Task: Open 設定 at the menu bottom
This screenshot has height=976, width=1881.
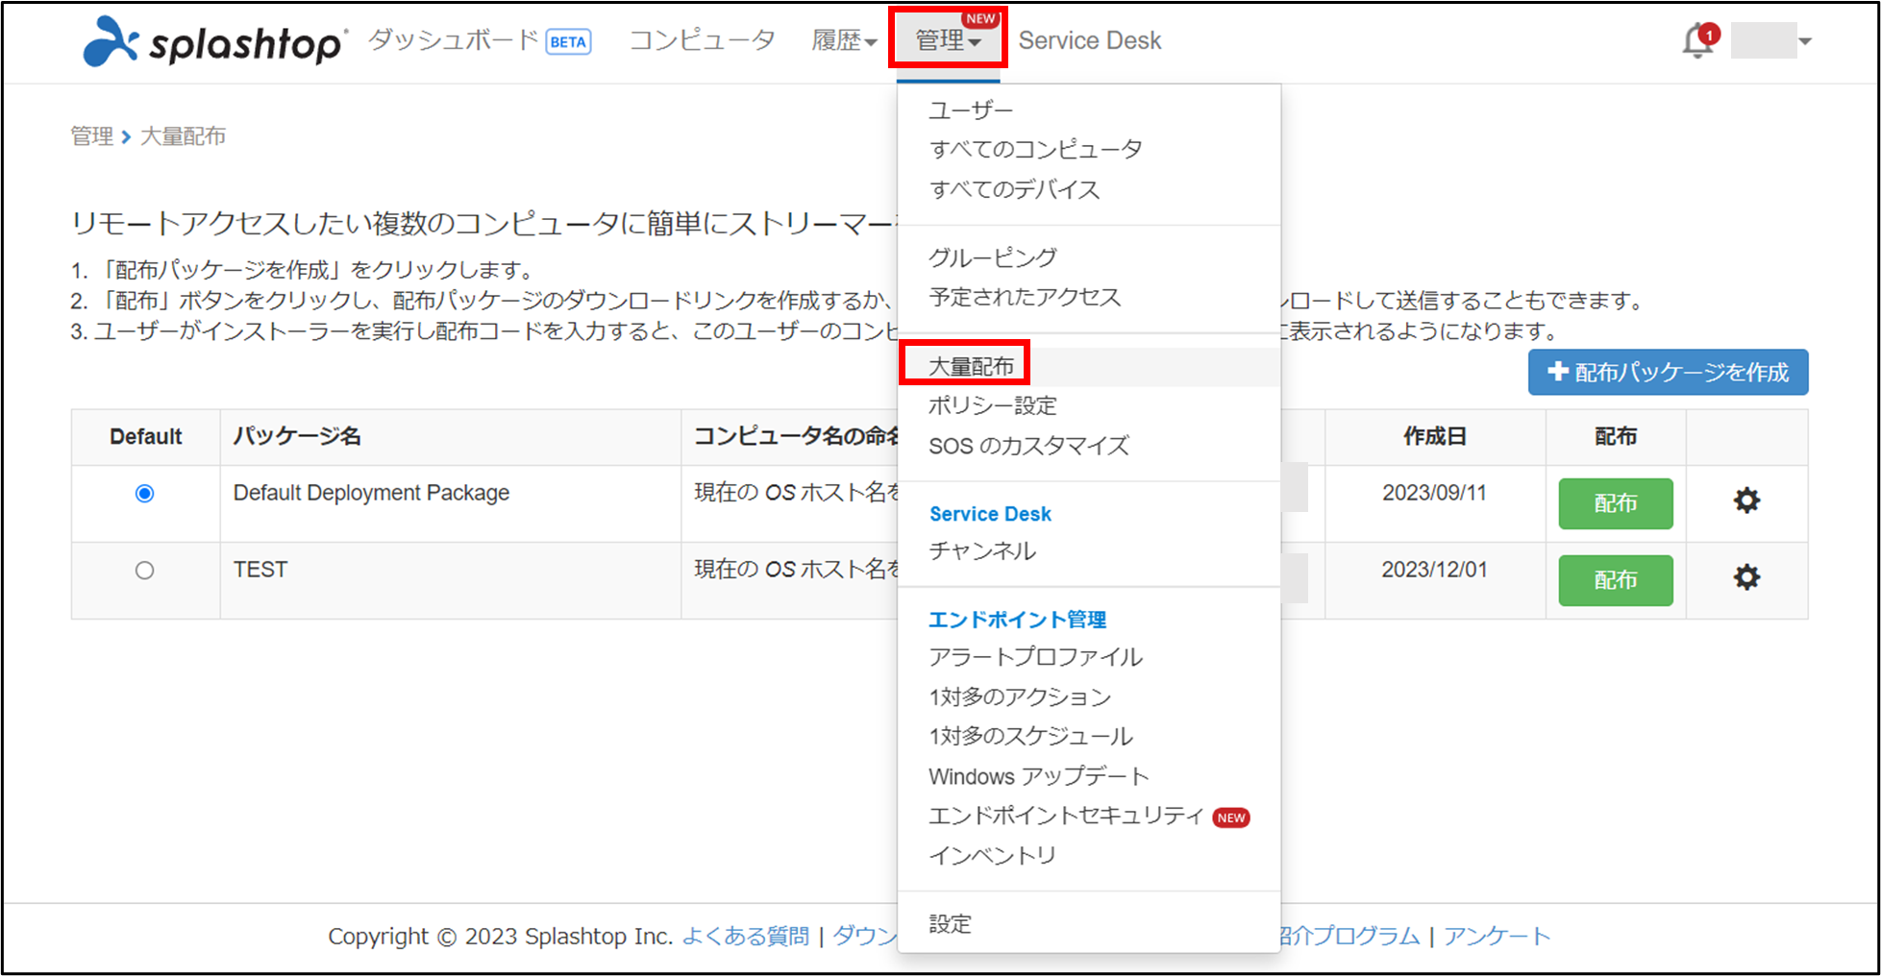Action: [x=950, y=924]
